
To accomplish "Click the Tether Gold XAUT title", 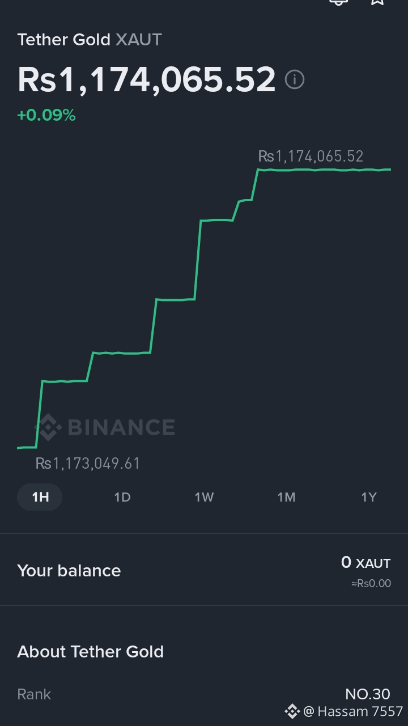I will (90, 40).
